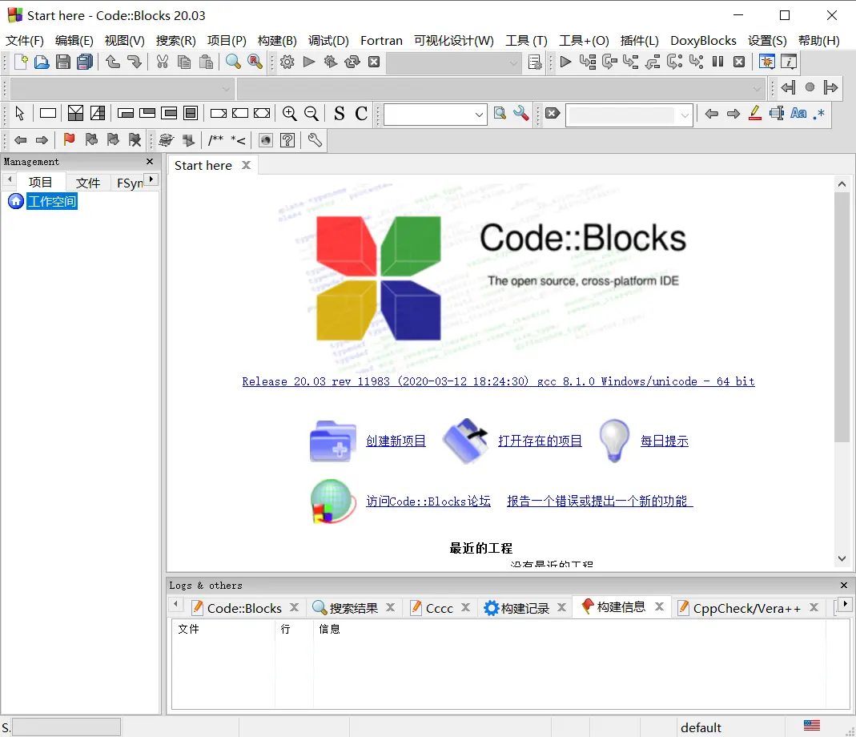Click the start page scroll-up arrow
This screenshot has width=856, height=737.
[x=842, y=184]
